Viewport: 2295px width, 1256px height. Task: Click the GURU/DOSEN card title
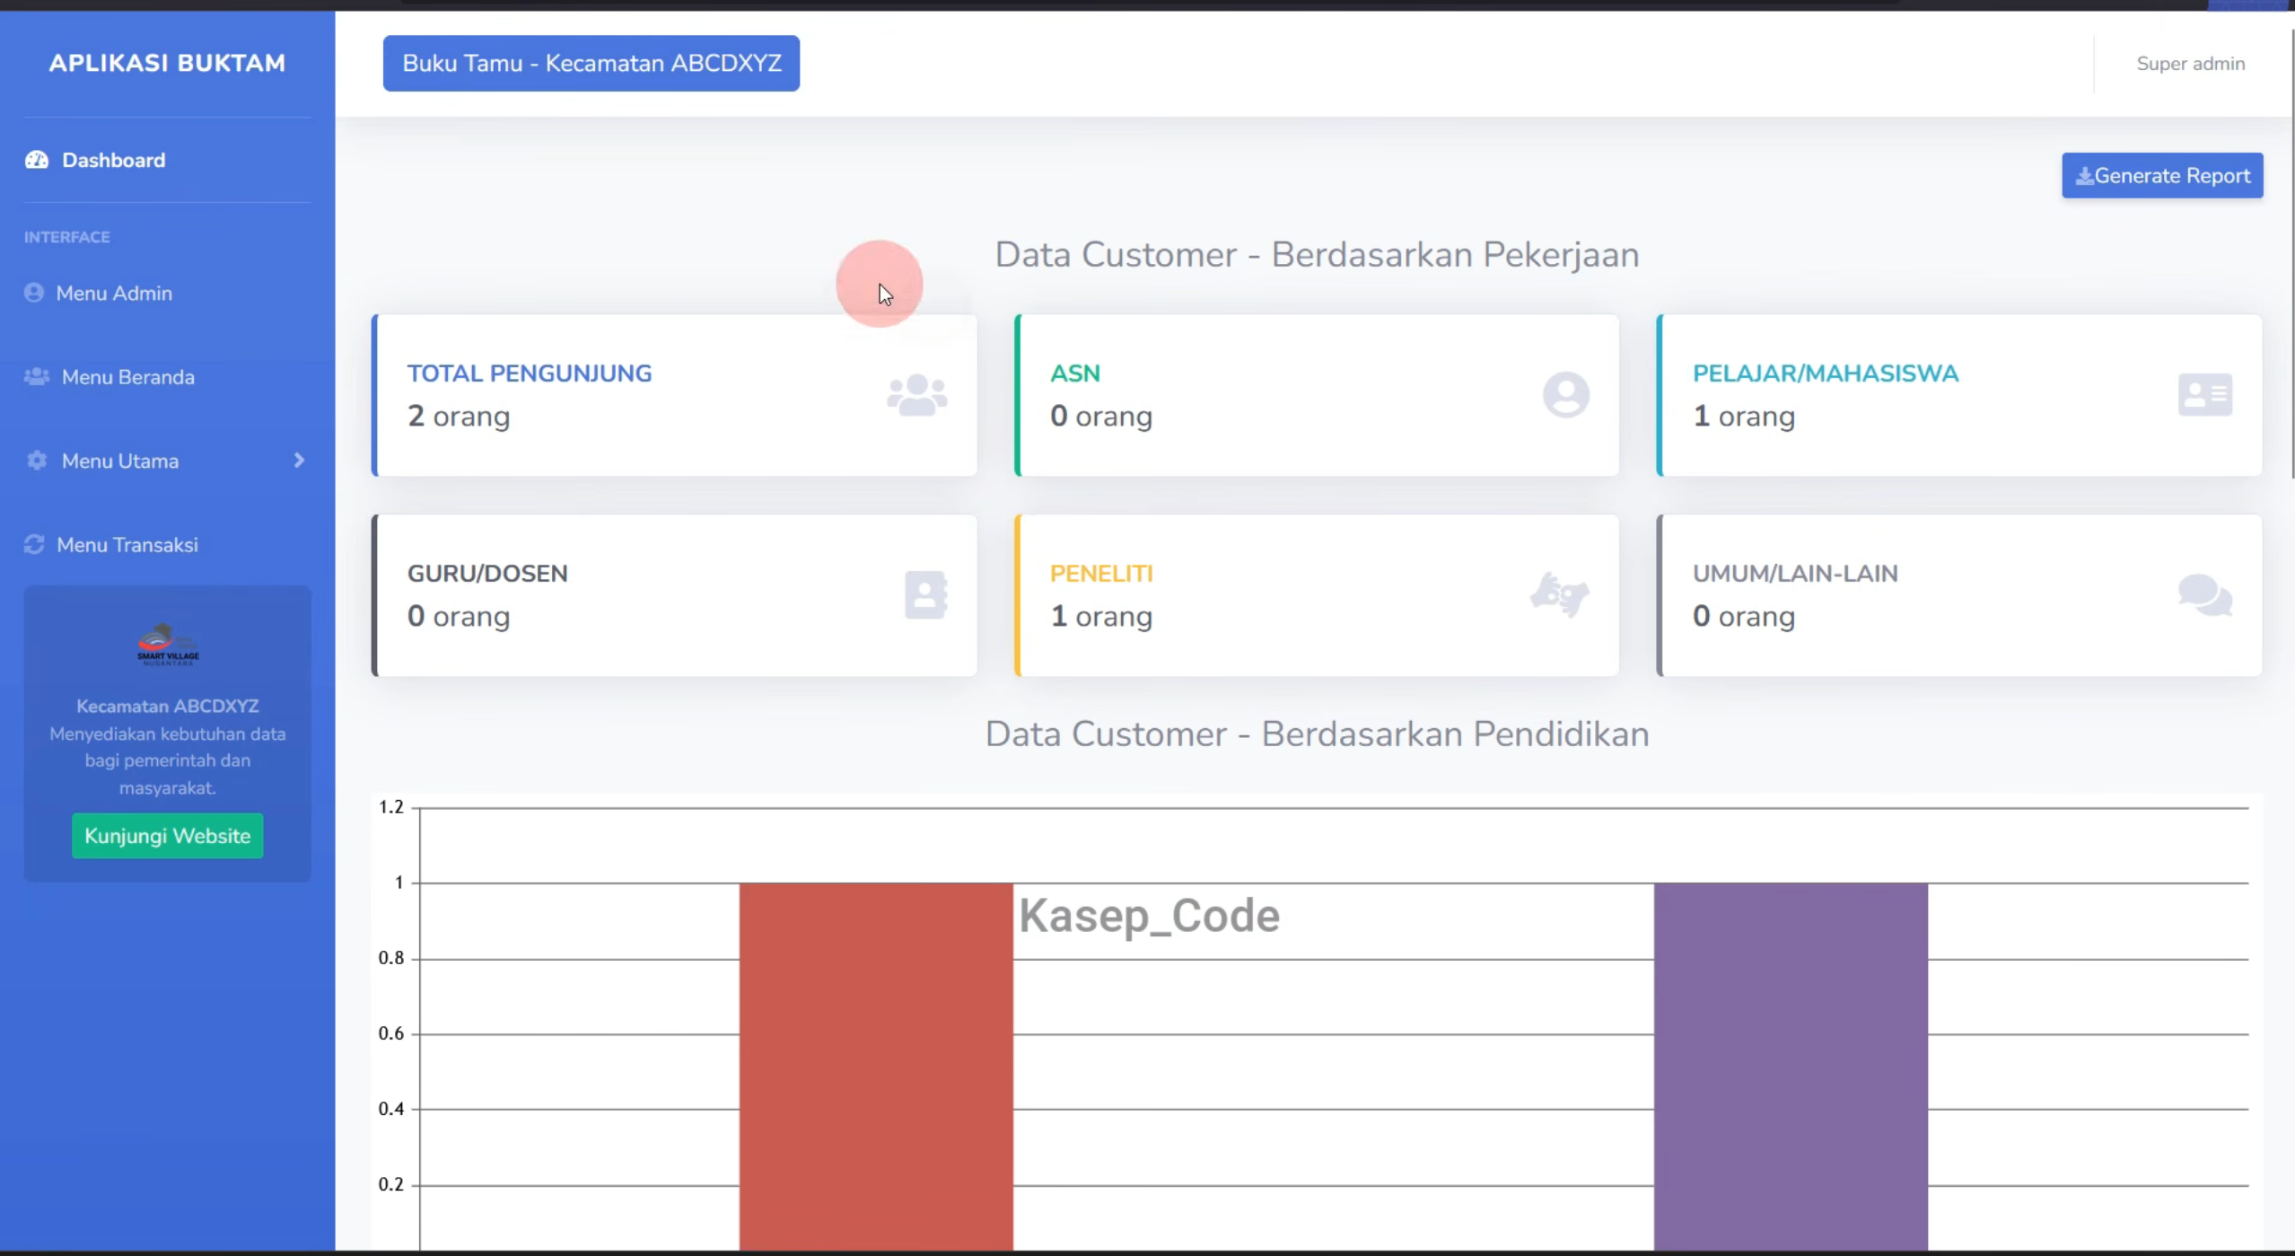(x=487, y=574)
